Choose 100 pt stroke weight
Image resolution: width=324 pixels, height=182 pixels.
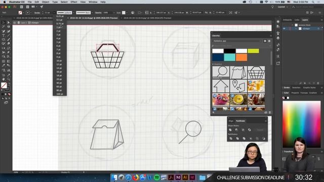60,94
